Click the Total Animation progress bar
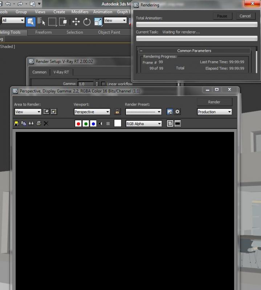Viewport: 261px width, 290px height. (197, 24)
